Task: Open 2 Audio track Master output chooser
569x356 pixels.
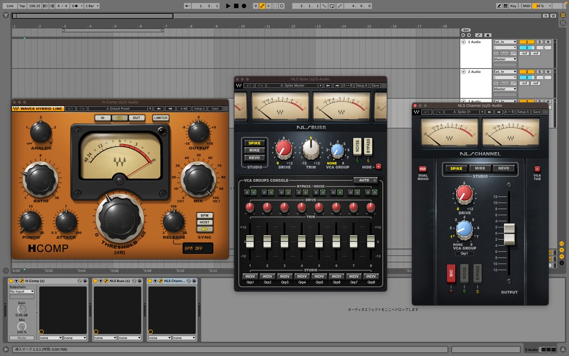Action: point(505,89)
